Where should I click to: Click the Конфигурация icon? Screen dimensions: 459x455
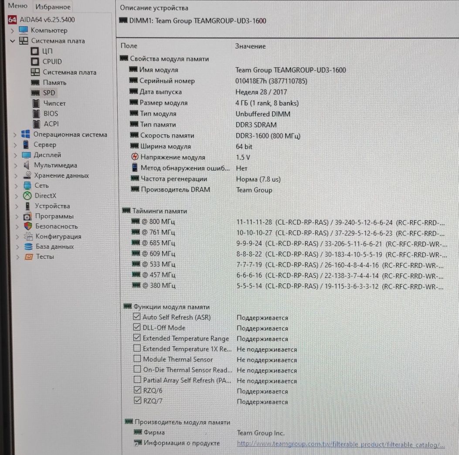coord(28,236)
